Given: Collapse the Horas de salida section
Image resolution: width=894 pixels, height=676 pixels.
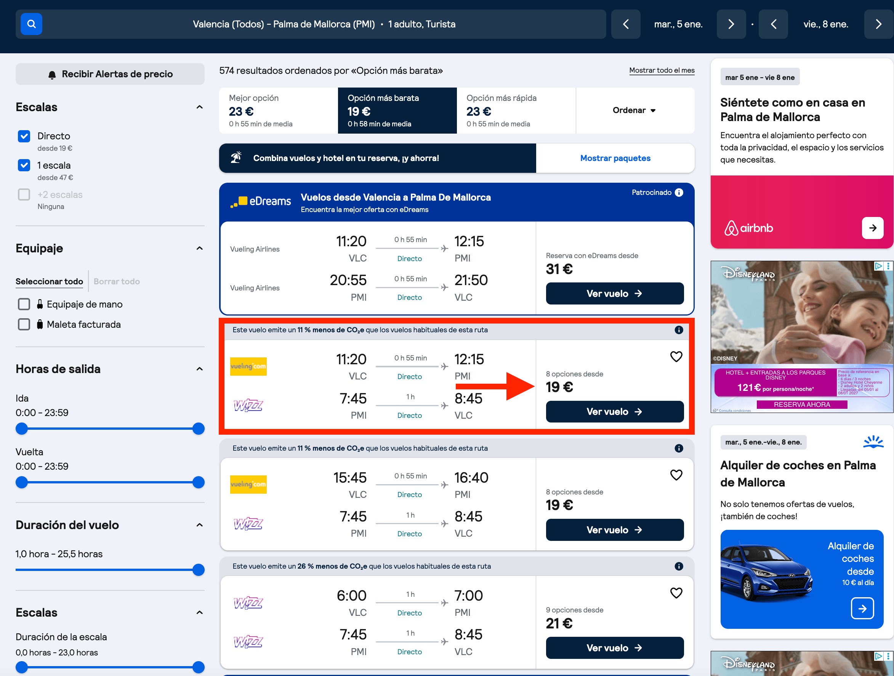Looking at the screenshot, I should coord(200,369).
